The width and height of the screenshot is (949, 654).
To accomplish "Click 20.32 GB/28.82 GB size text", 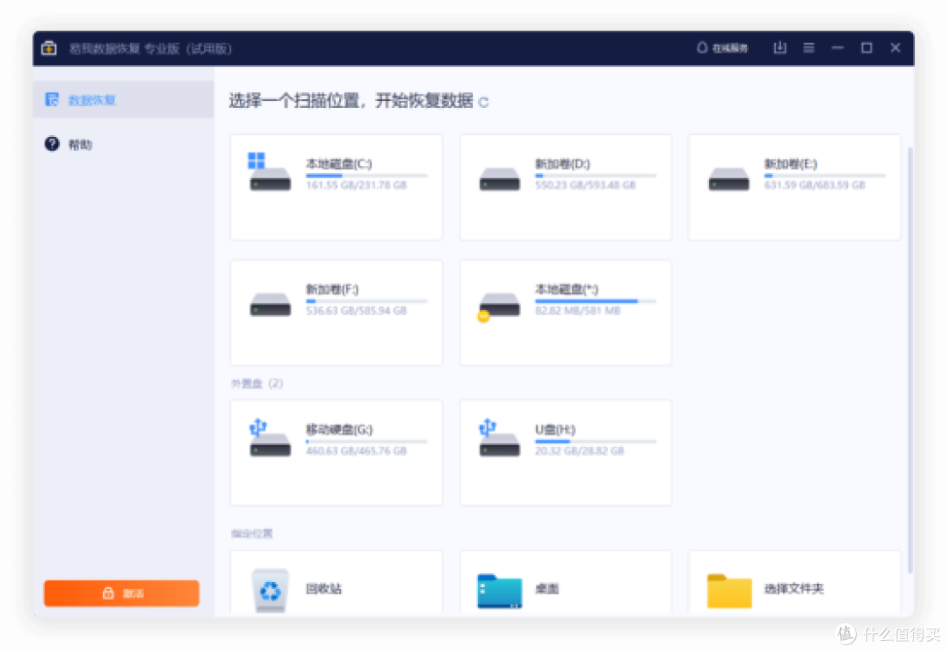I will click(579, 451).
